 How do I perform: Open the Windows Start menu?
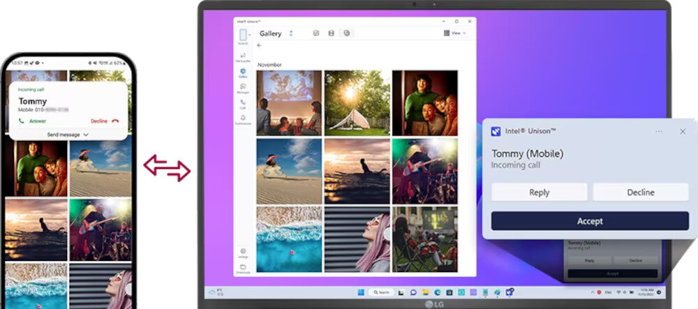[x=361, y=292]
